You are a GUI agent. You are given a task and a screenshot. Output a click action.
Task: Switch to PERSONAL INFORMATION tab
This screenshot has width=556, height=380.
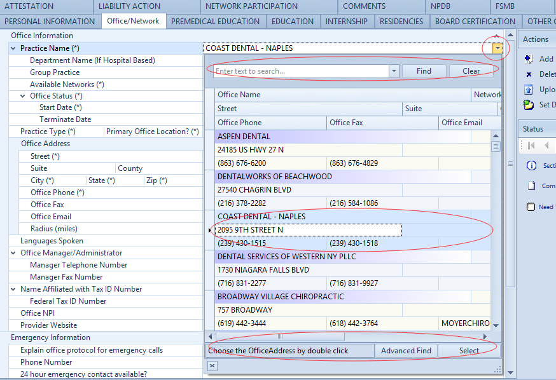point(50,22)
